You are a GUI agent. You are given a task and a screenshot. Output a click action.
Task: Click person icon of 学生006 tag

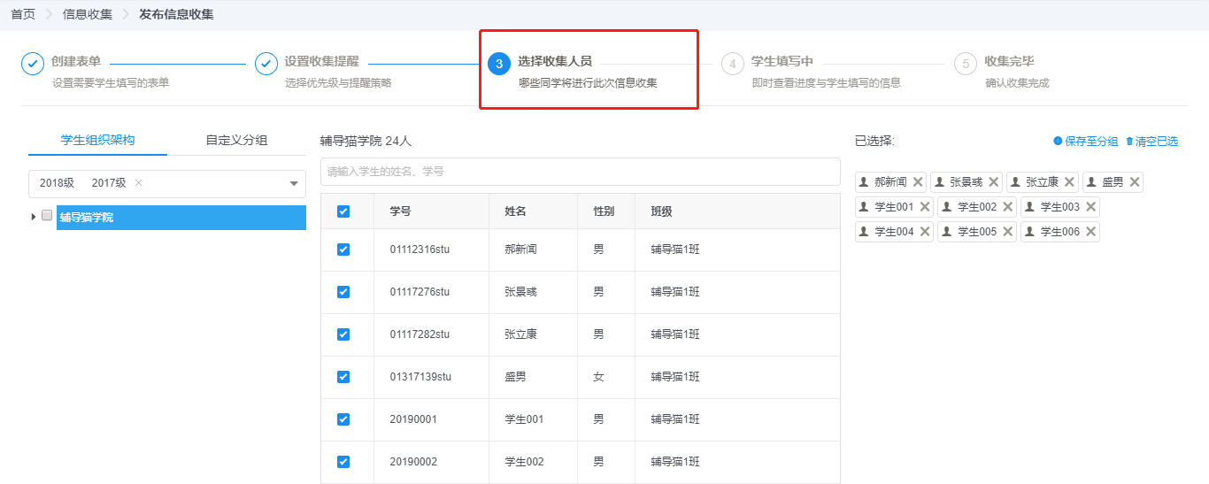click(1030, 232)
